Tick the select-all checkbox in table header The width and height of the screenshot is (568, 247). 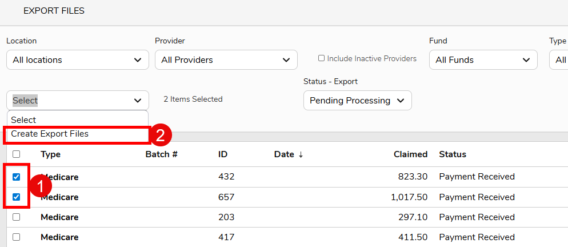click(16, 154)
